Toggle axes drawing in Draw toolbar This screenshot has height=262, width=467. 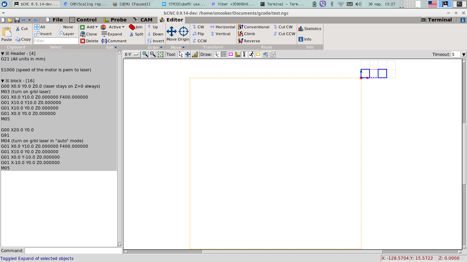pyautogui.click(x=217, y=54)
